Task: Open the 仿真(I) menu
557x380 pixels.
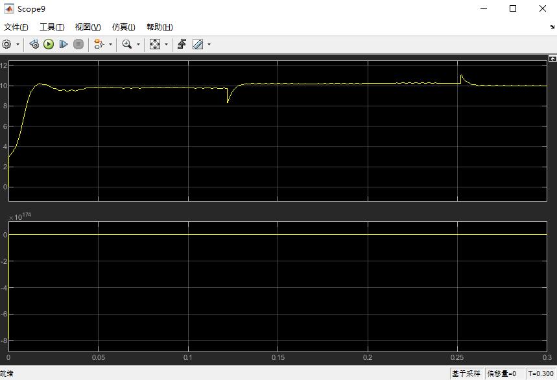Action: (x=124, y=27)
